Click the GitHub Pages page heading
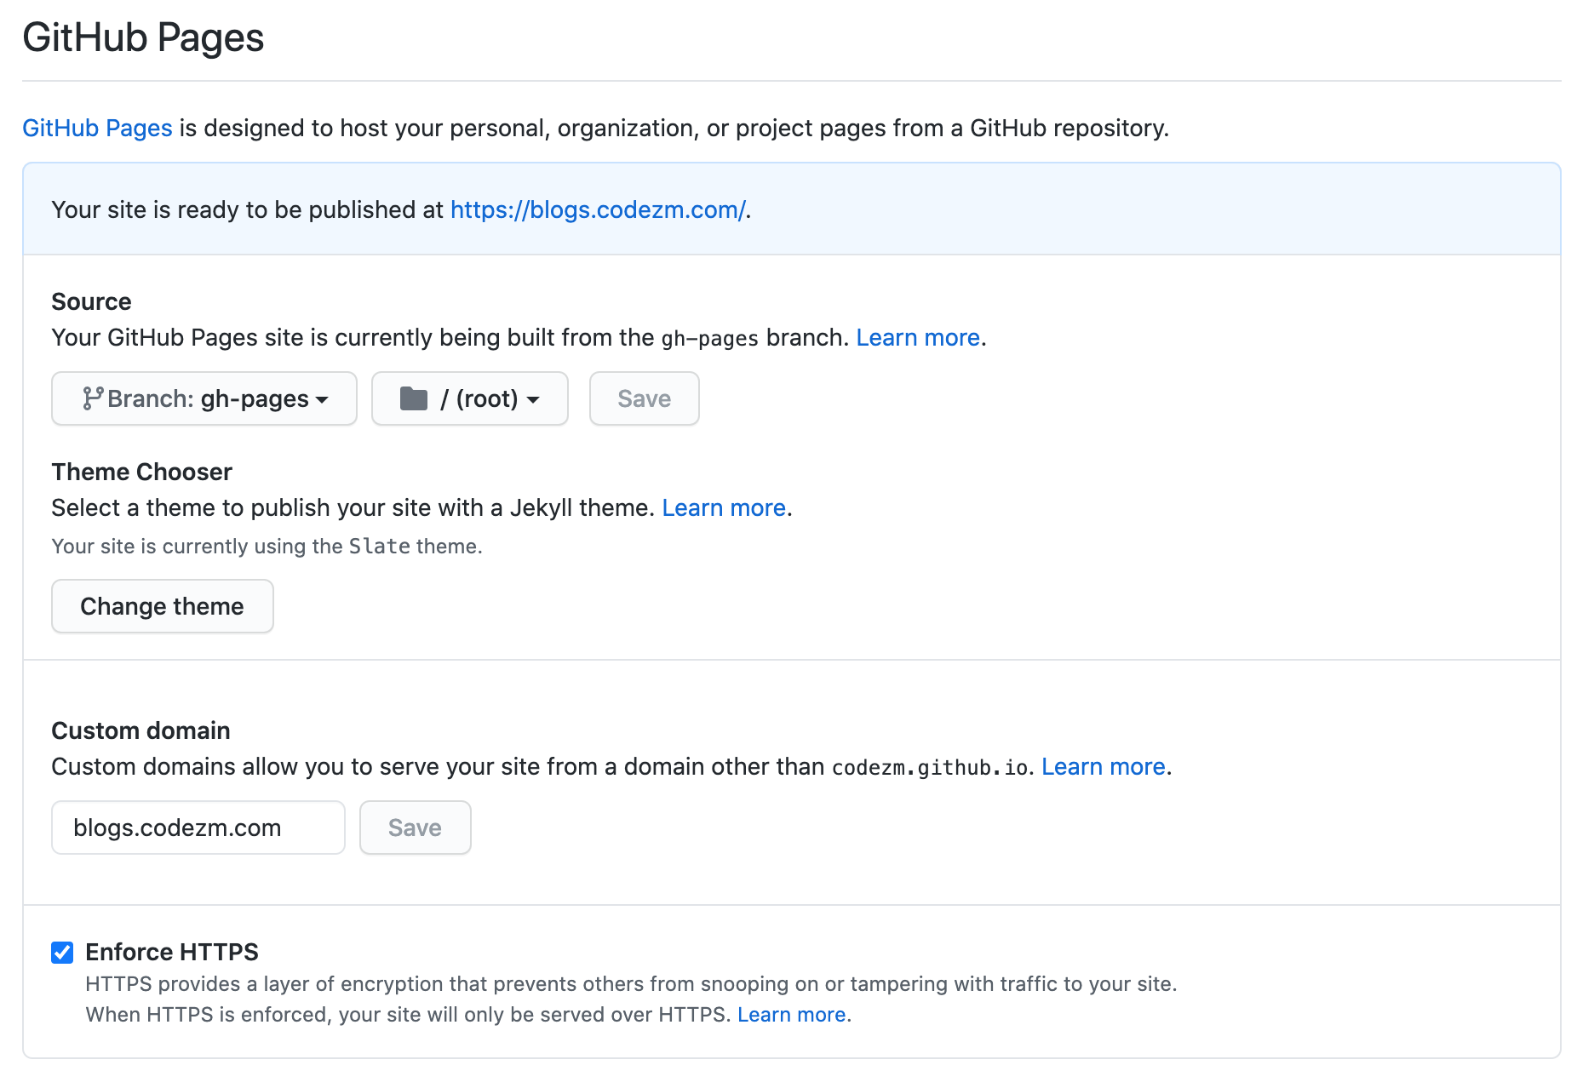The height and width of the screenshot is (1088, 1577). click(x=143, y=37)
